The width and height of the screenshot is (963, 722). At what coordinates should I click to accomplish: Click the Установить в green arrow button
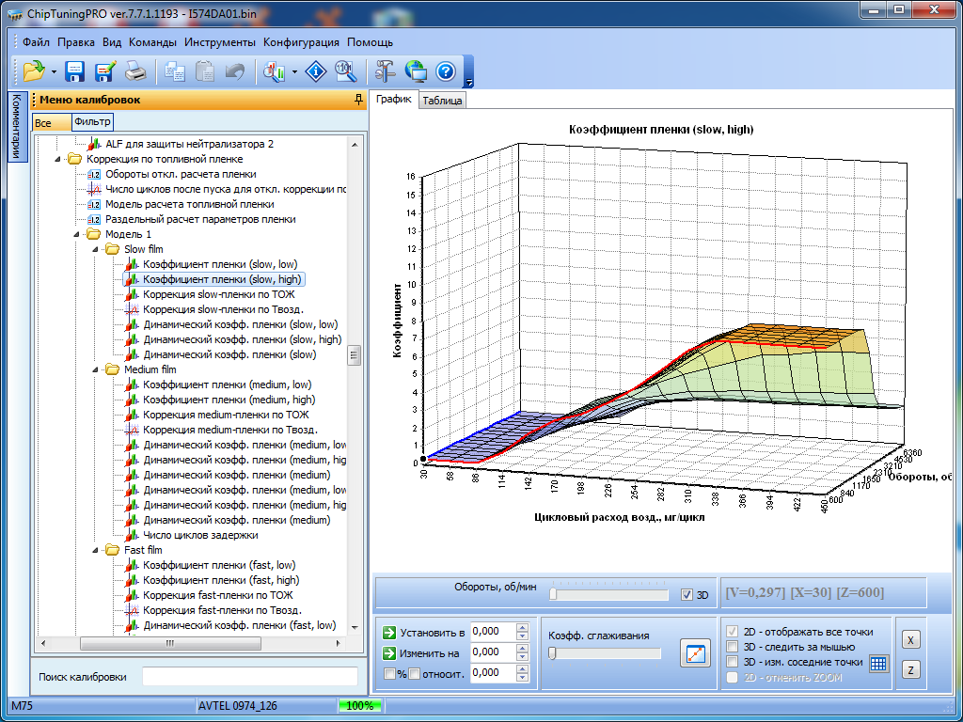tap(389, 632)
